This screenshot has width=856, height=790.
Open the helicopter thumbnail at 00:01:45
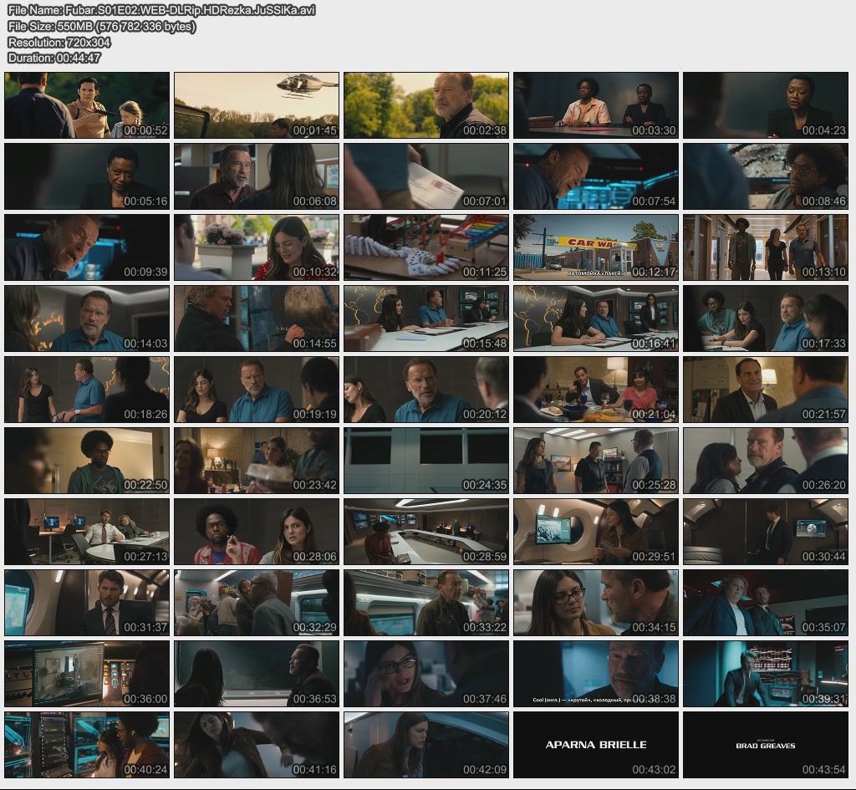(x=257, y=105)
